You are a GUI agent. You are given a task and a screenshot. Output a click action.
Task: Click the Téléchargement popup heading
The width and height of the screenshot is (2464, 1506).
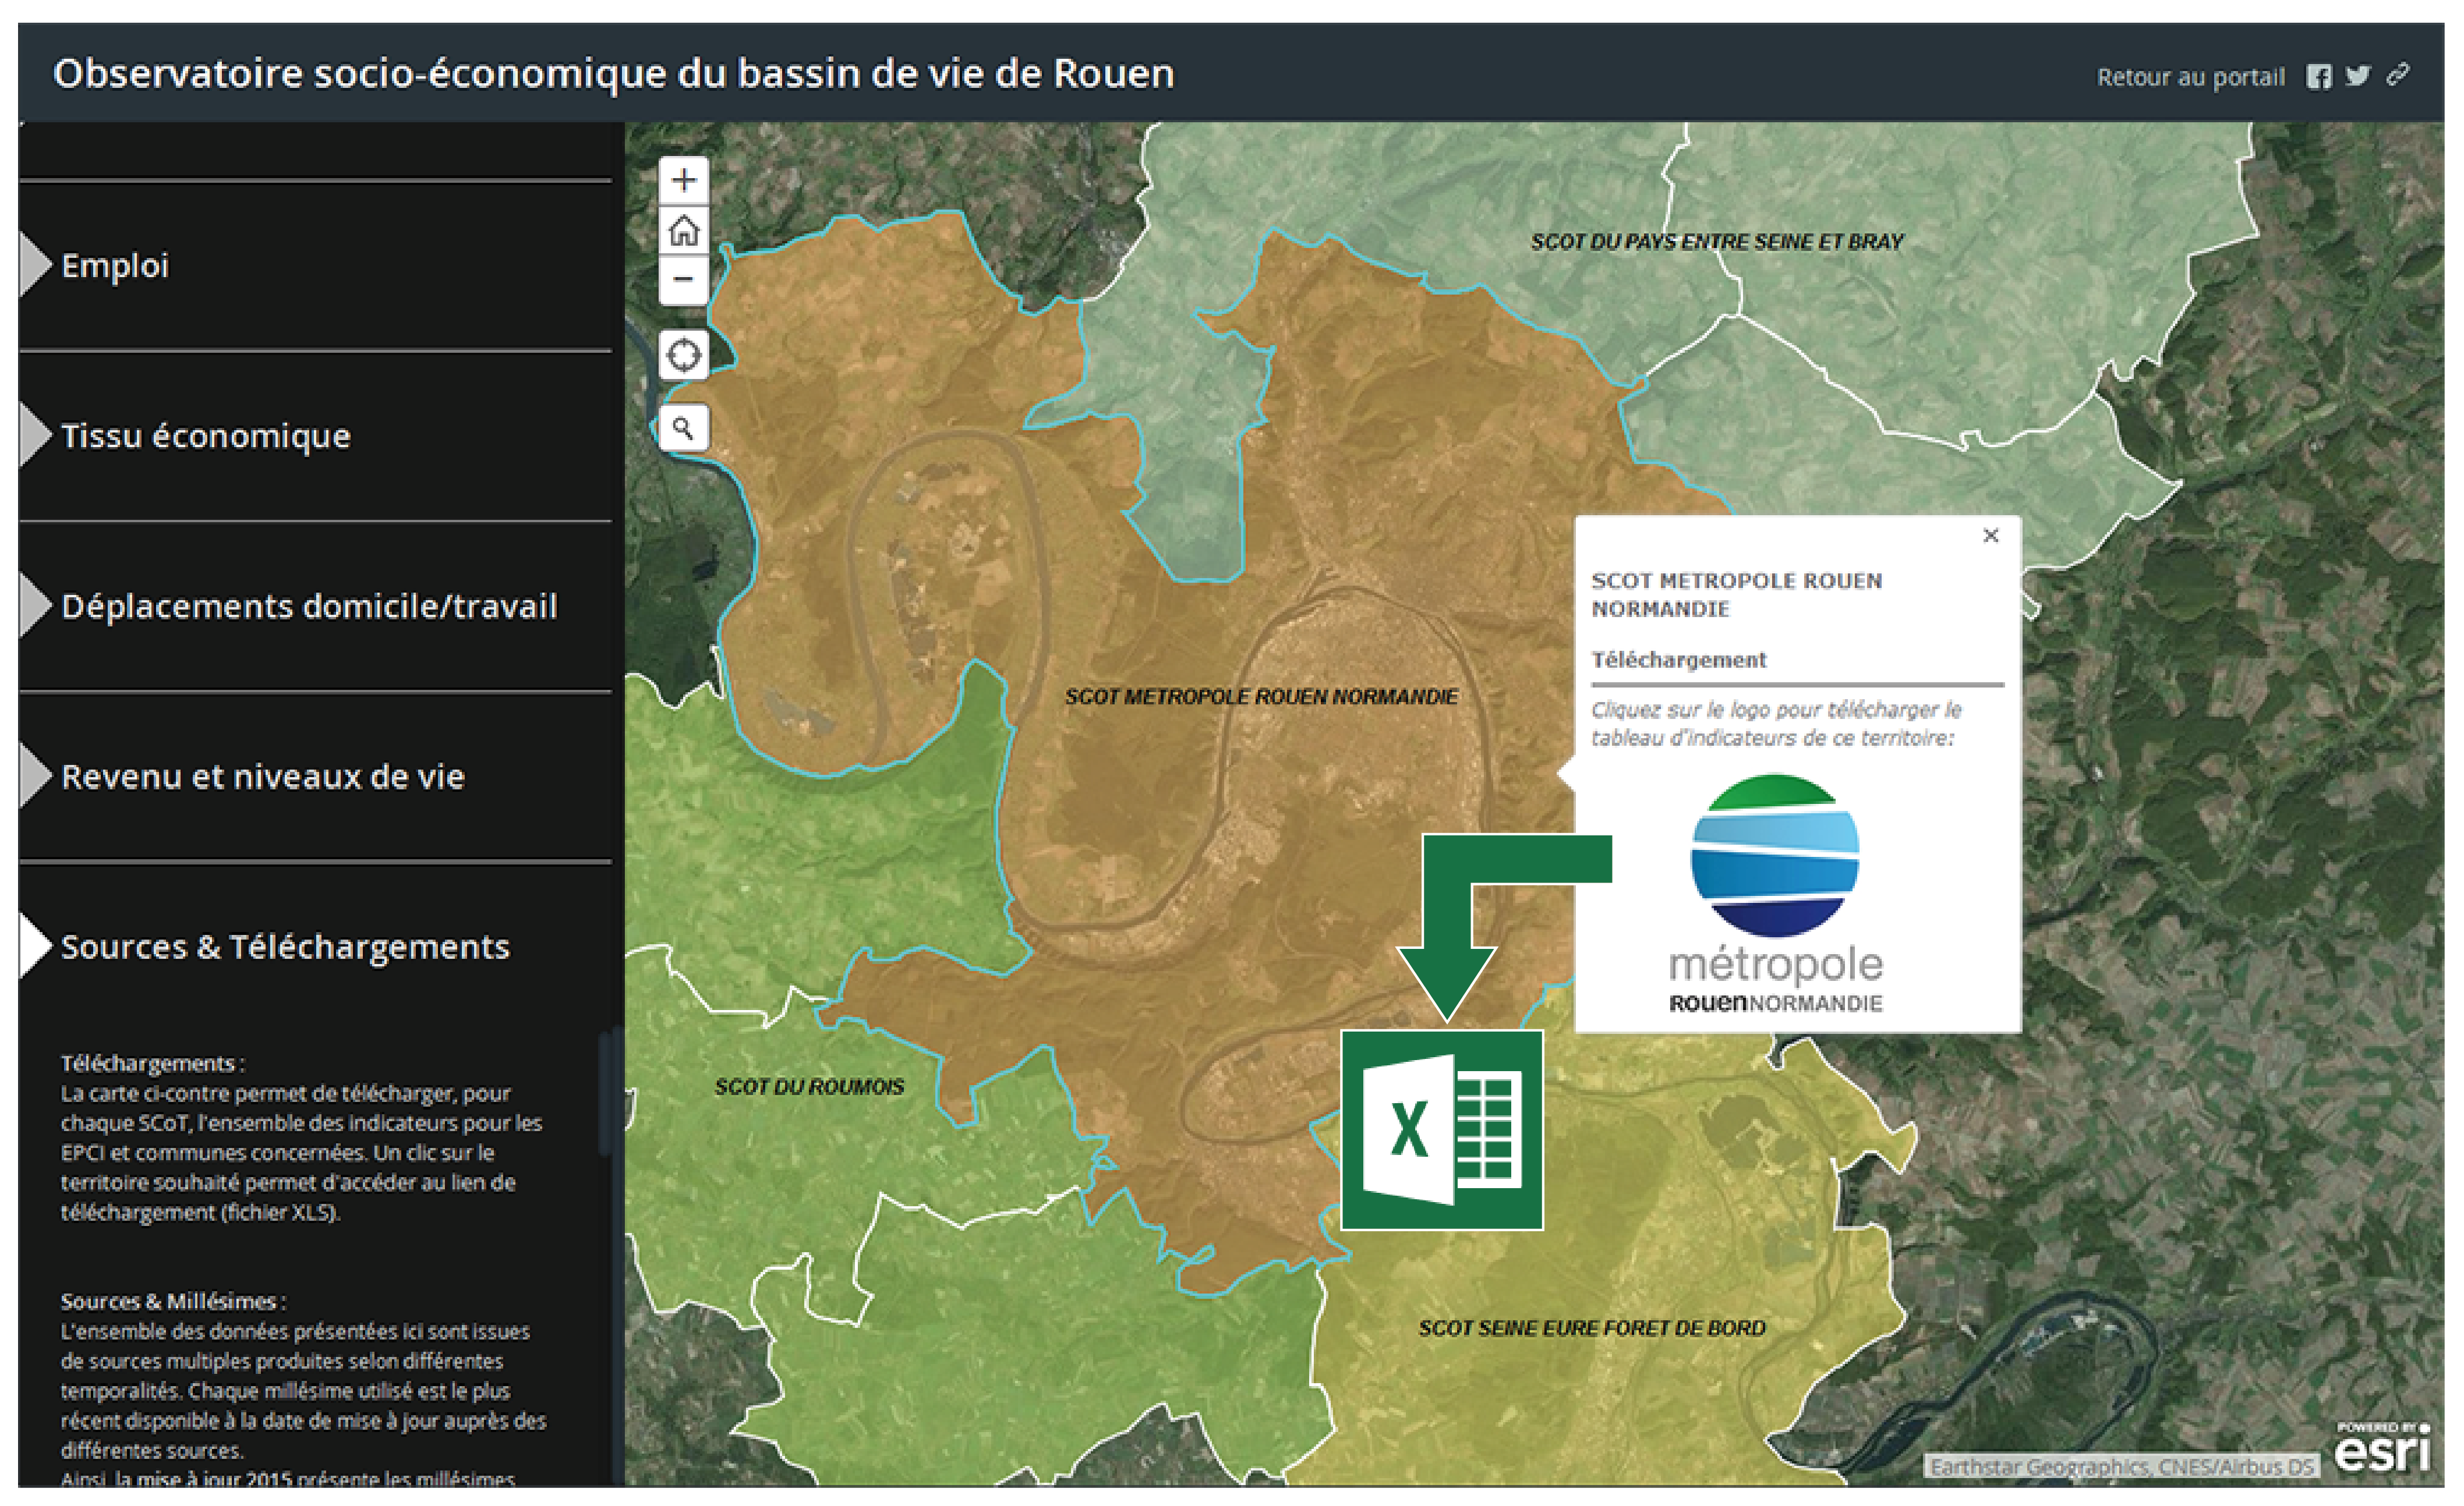(1678, 660)
